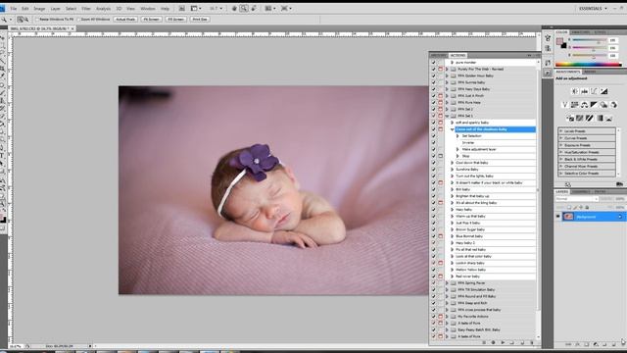Stop playing or recording the action
Screen dimensions: 627x353
[x=483, y=342]
